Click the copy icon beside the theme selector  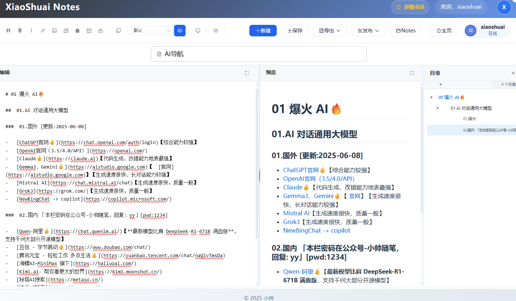(x=119, y=31)
